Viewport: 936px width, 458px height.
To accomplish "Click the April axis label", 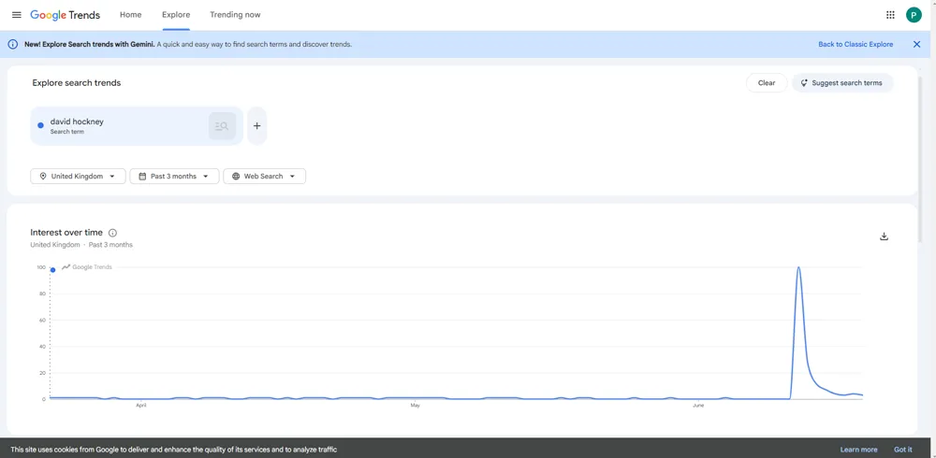I will point(141,406).
